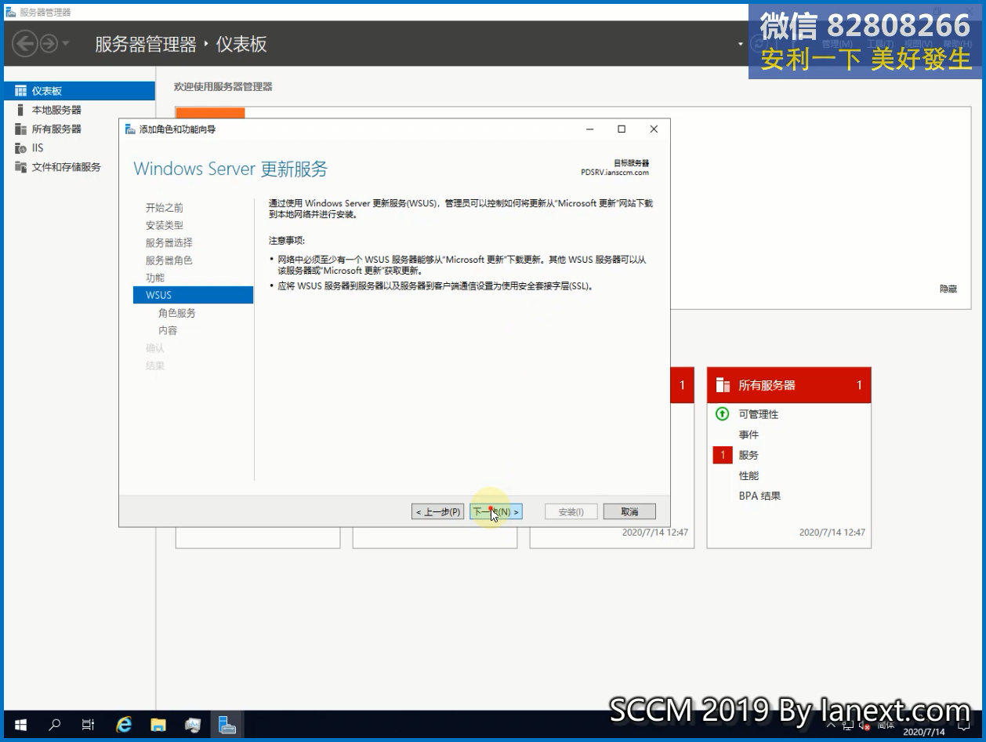
Task: Open the 所有服务器 tile header
Action: (x=788, y=385)
